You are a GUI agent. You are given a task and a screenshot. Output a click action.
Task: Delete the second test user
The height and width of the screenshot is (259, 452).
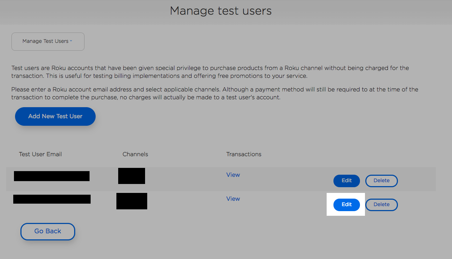tap(381, 205)
